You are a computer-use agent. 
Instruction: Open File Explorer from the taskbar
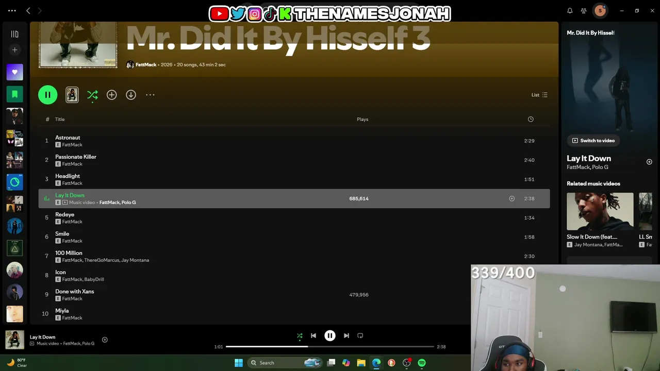[361, 363]
